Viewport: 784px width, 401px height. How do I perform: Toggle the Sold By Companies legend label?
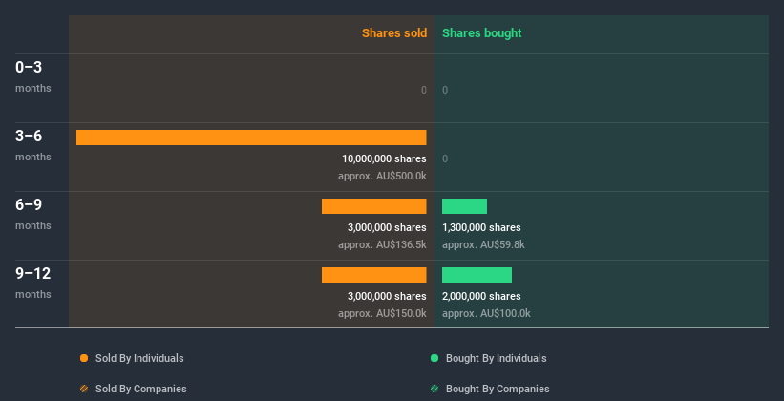pyautogui.click(x=140, y=389)
